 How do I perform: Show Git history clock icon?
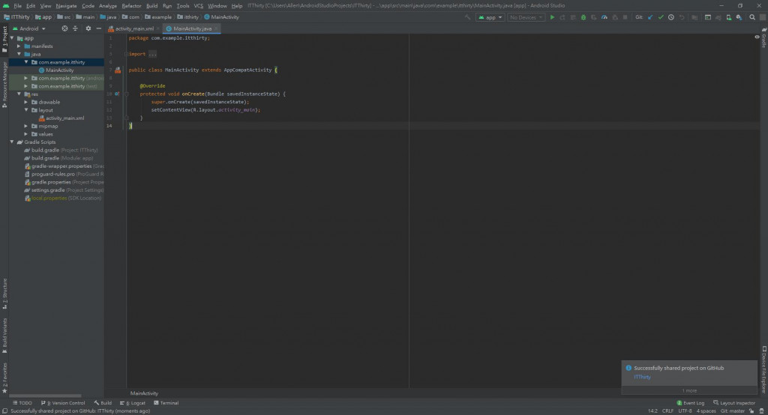(x=671, y=17)
